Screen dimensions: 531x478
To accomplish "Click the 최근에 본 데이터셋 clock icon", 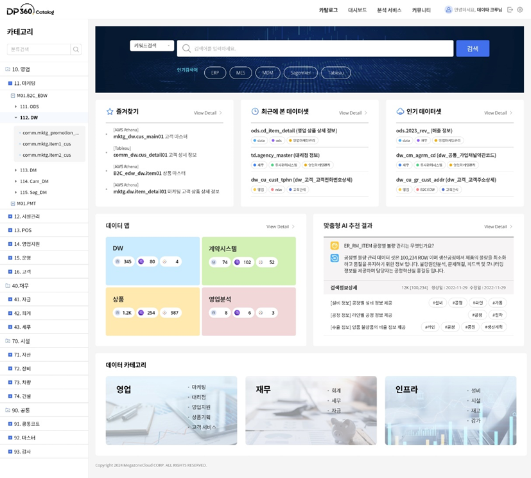I will (x=255, y=112).
